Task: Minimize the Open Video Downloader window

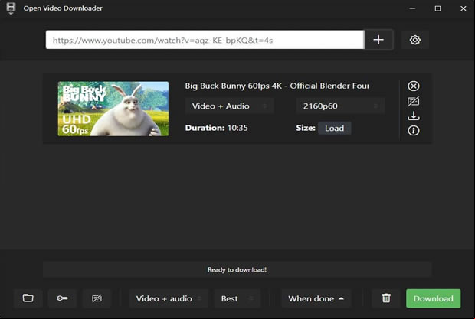Action: pos(412,8)
